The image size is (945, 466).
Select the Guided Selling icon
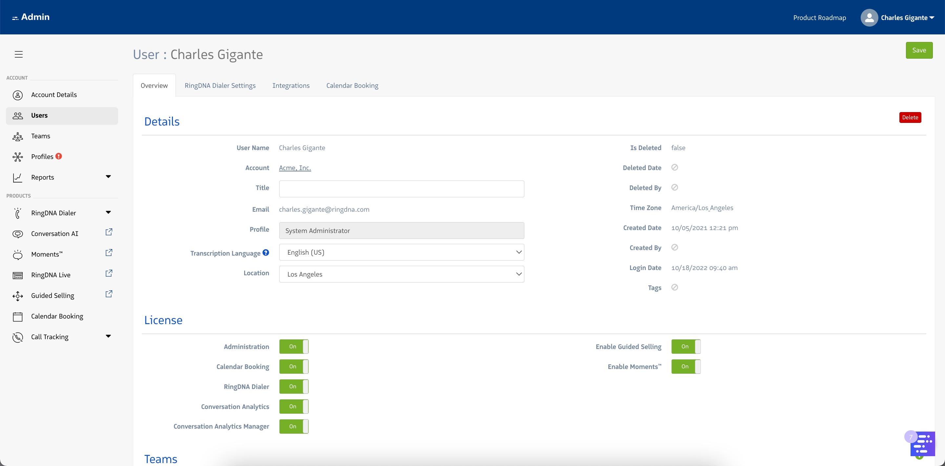pos(18,296)
